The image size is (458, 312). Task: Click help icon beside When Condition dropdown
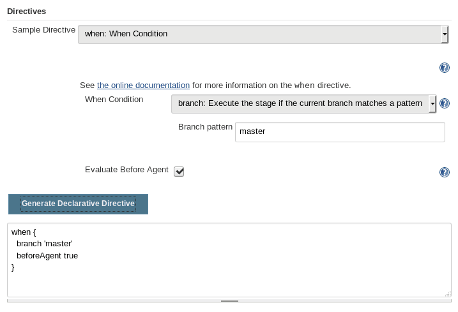tap(445, 103)
